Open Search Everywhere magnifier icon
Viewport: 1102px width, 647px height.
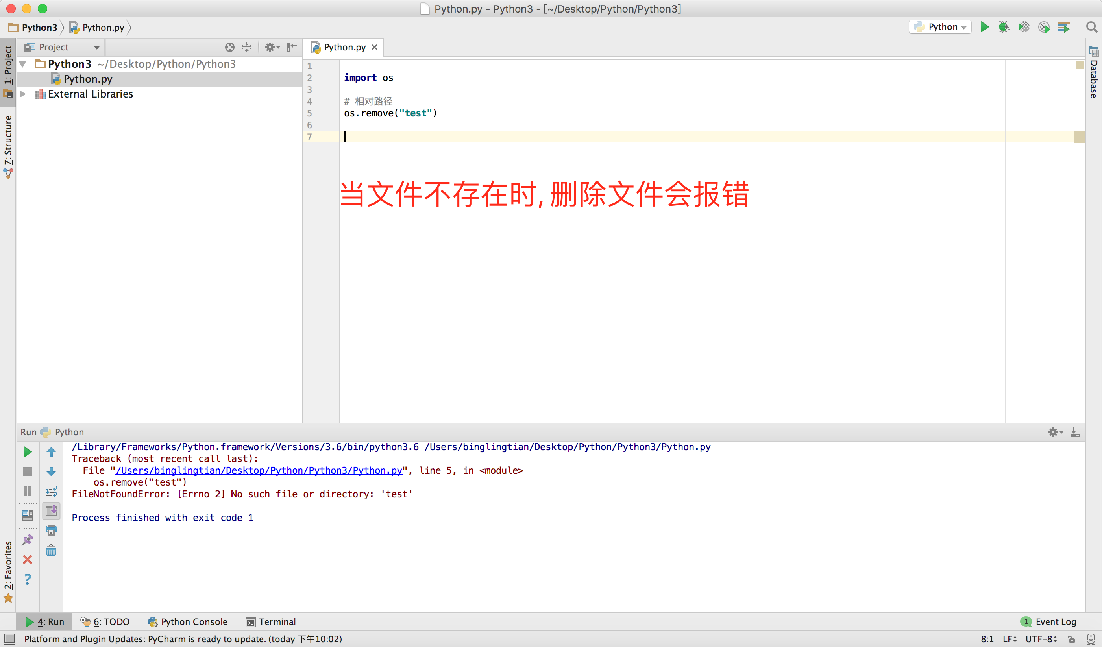pyautogui.click(x=1091, y=27)
